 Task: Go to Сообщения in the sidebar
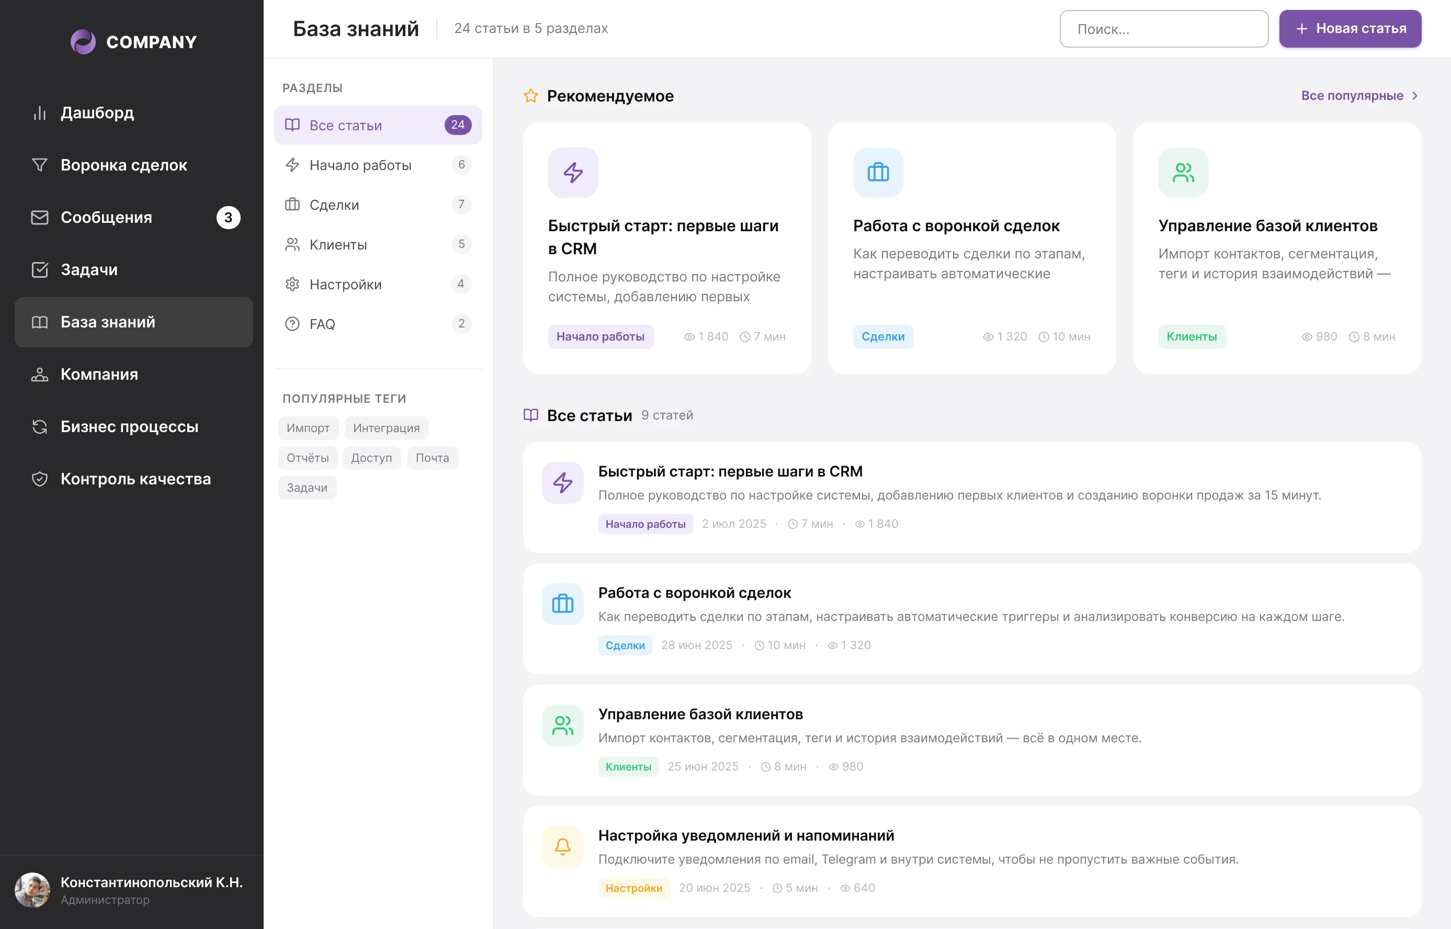point(133,217)
